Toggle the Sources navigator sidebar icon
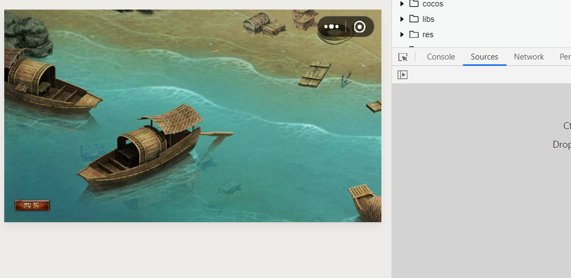Viewport: 571px width, 278px height. 403,75
